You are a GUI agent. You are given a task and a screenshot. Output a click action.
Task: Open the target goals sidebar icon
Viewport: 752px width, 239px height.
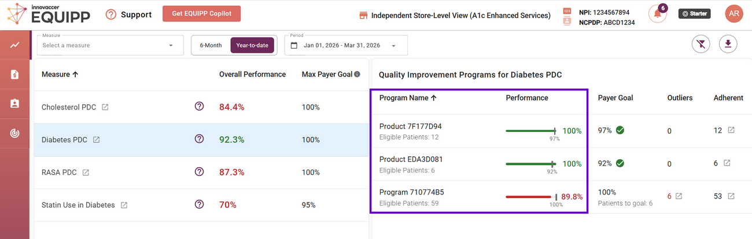point(14,133)
